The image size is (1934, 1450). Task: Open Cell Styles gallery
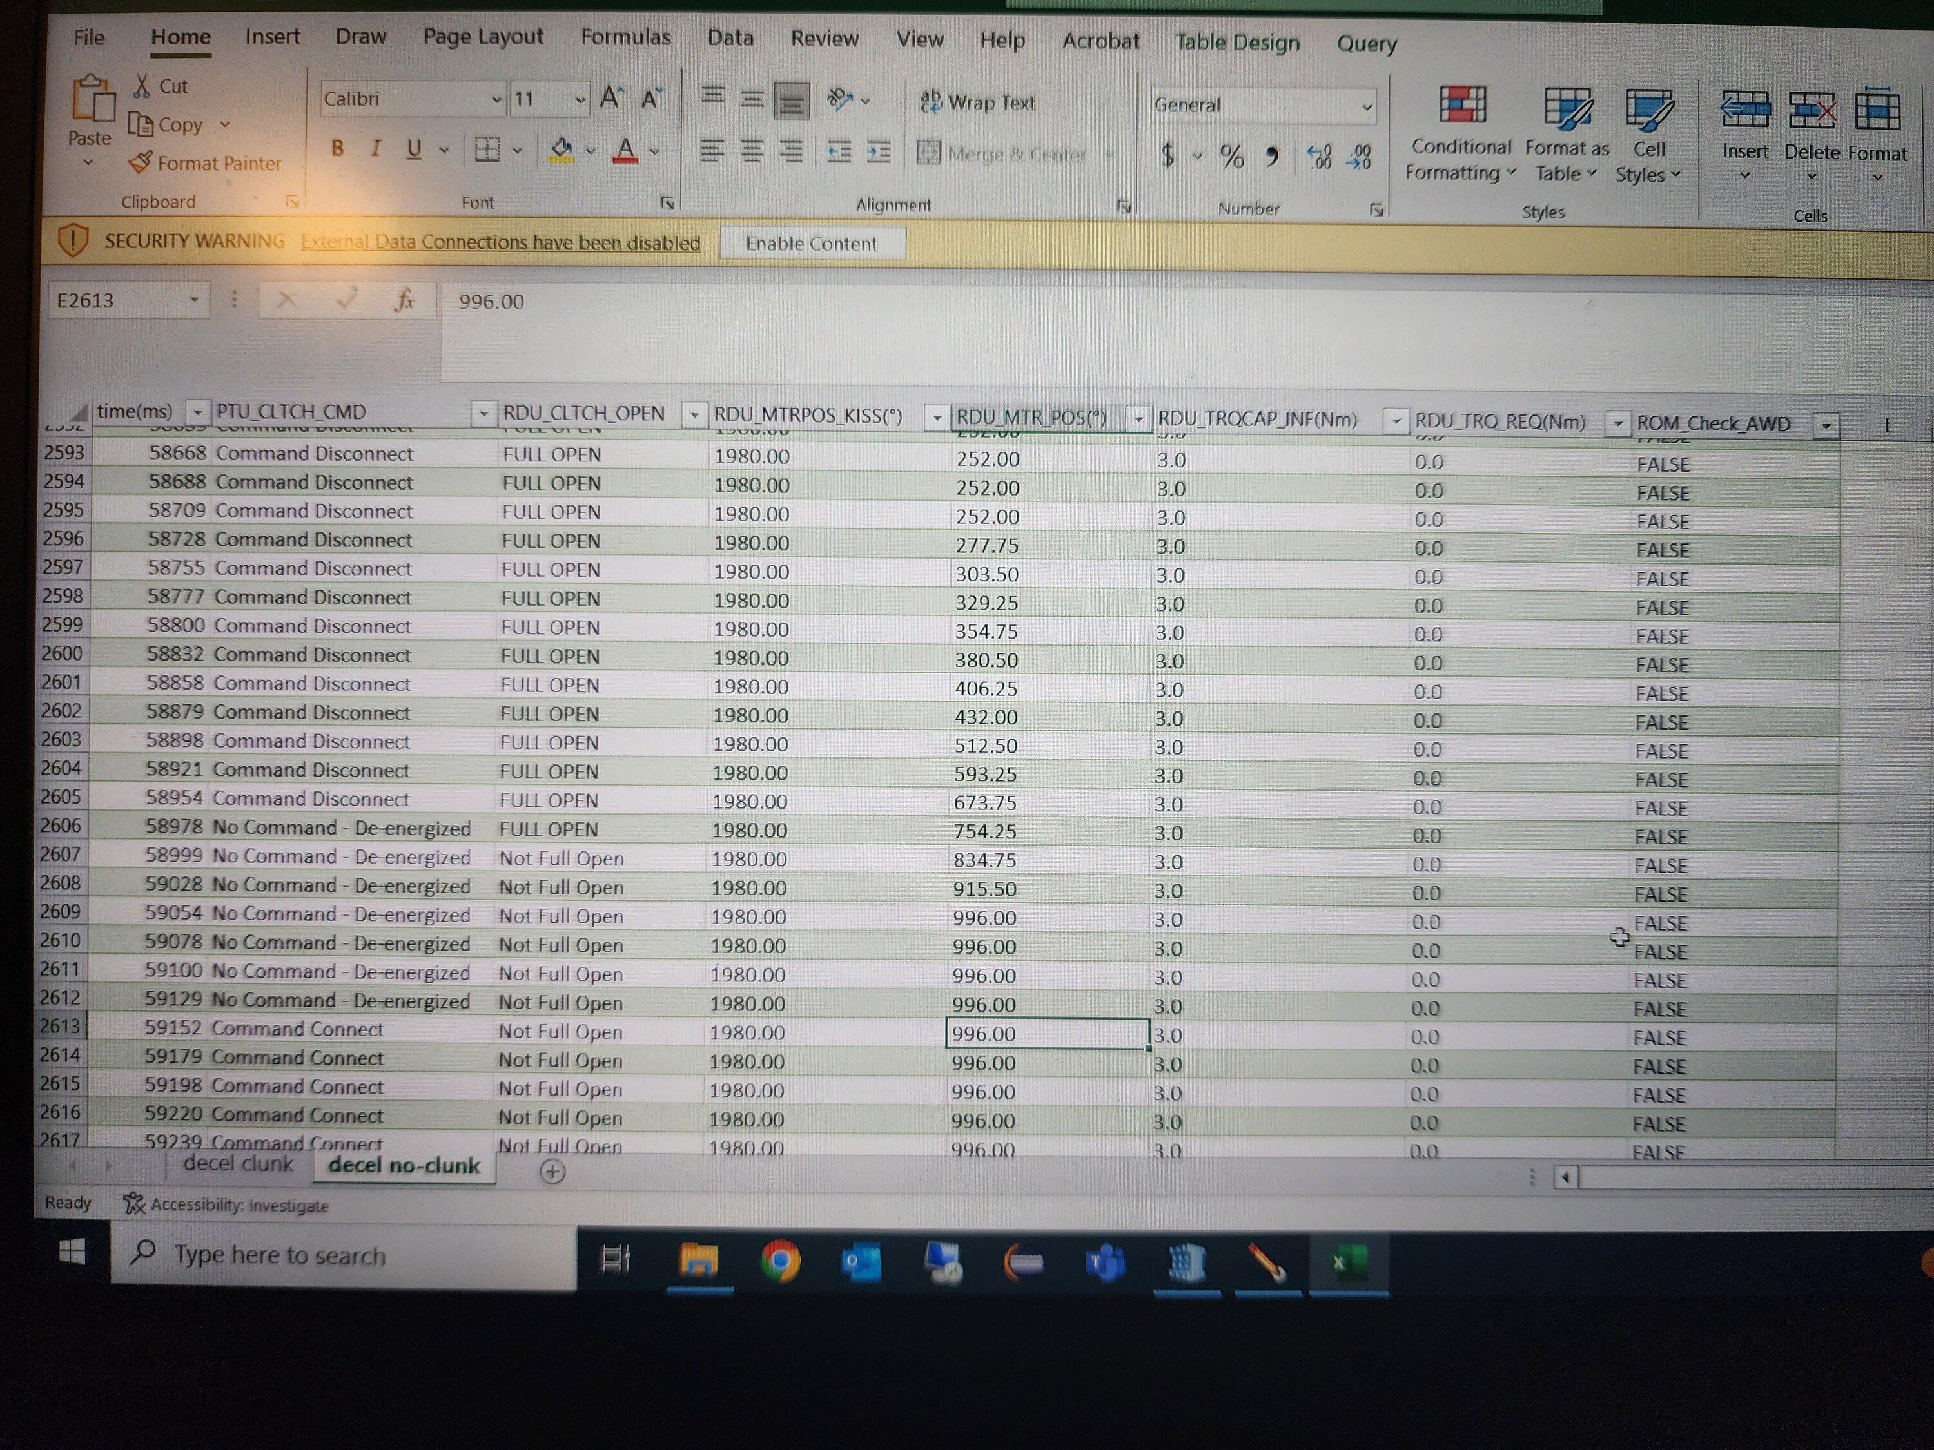(x=1649, y=137)
